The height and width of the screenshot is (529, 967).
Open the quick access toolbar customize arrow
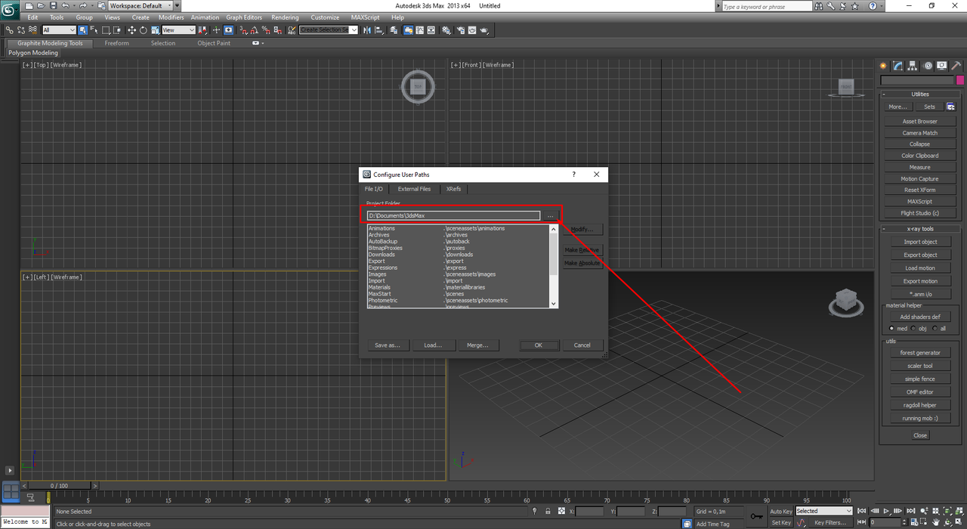[177, 5]
